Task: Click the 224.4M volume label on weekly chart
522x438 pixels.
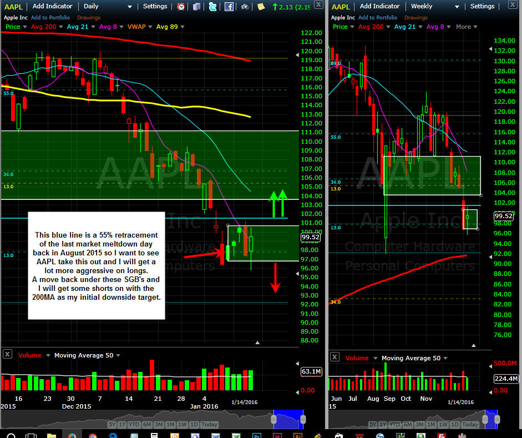Action: pos(506,379)
